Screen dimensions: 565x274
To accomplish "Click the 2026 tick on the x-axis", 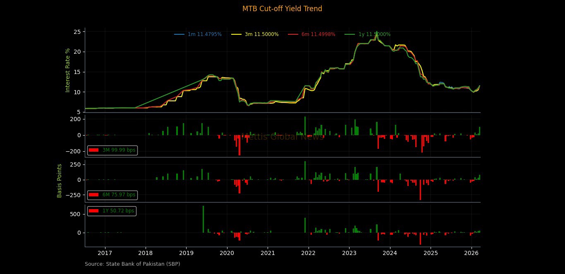I will tap(472, 253).
